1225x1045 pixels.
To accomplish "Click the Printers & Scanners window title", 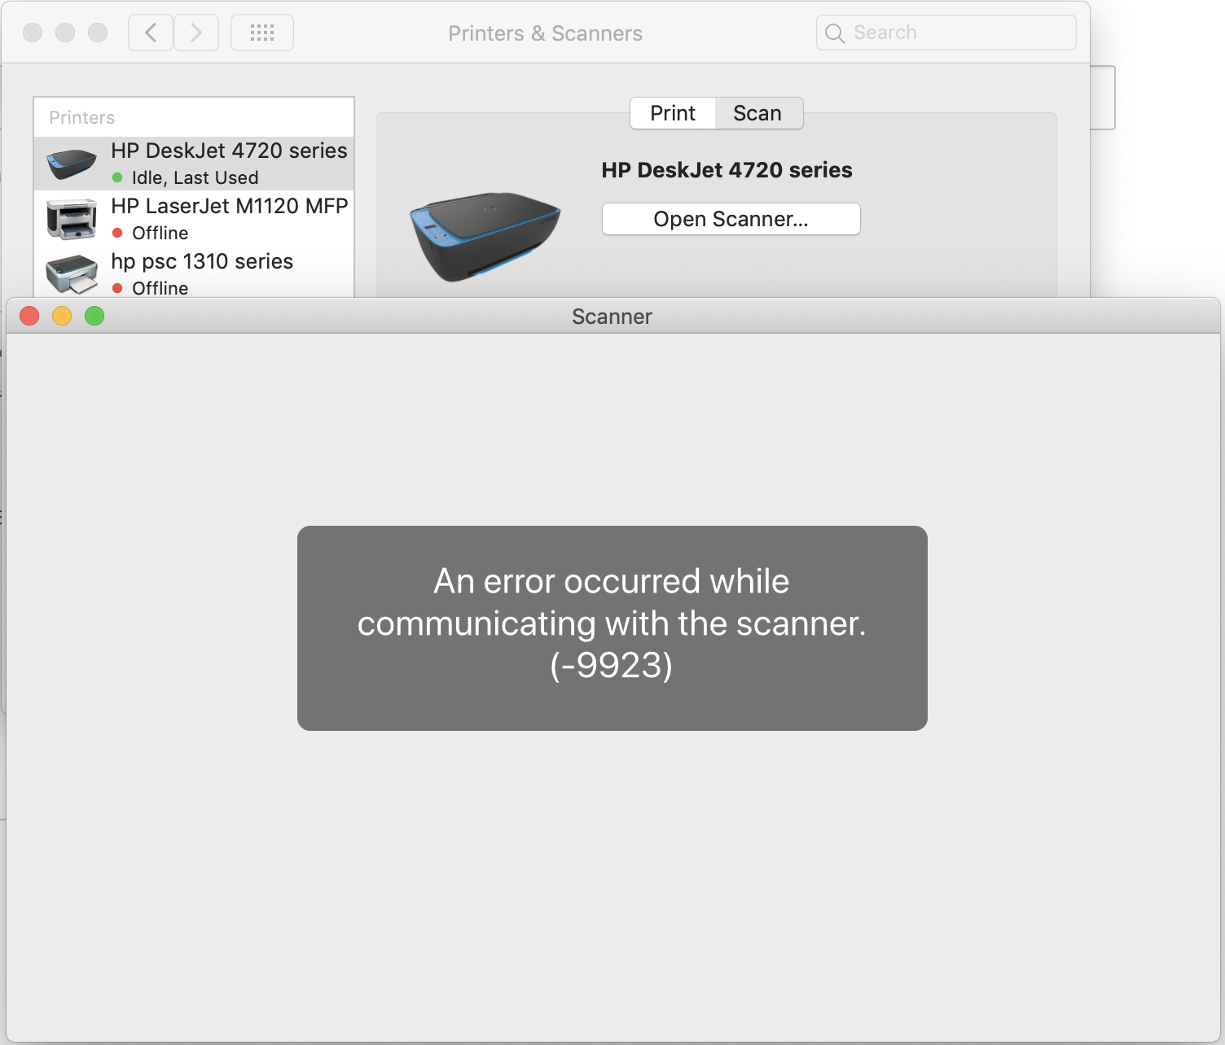I will click(546, 33).
